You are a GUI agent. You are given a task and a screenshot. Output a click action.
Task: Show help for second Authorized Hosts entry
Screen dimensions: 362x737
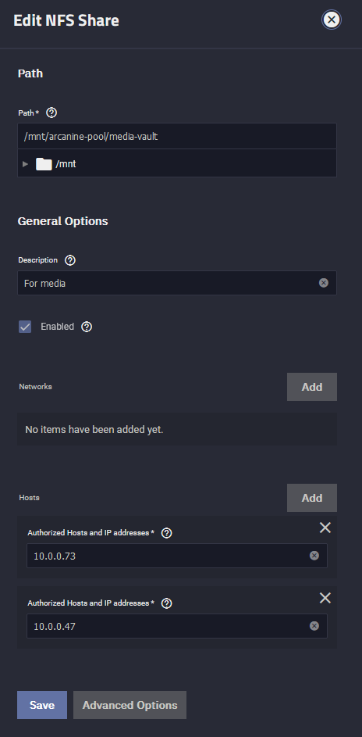click(166, 603)
